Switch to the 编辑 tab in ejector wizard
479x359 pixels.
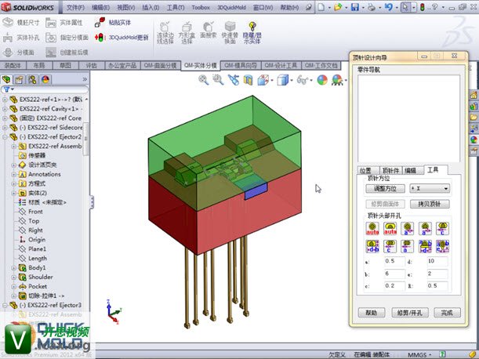410,171
